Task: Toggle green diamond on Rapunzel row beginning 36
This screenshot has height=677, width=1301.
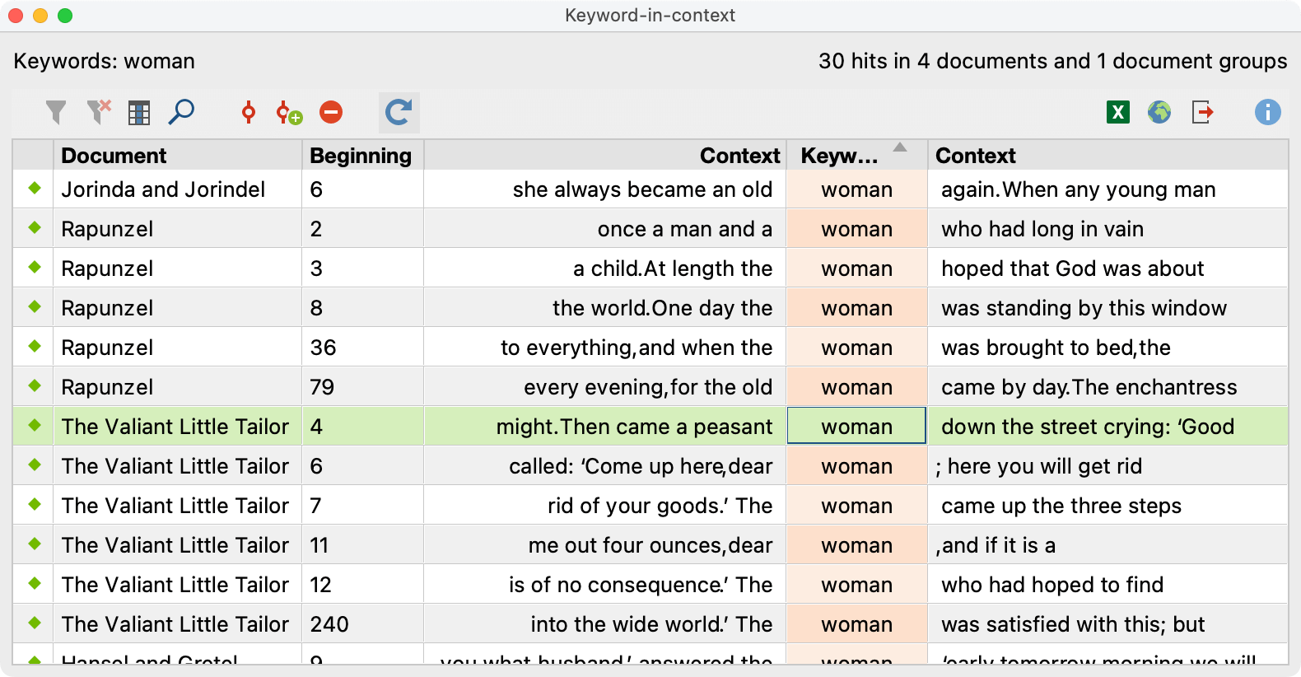Action: (x=35, y=347)
